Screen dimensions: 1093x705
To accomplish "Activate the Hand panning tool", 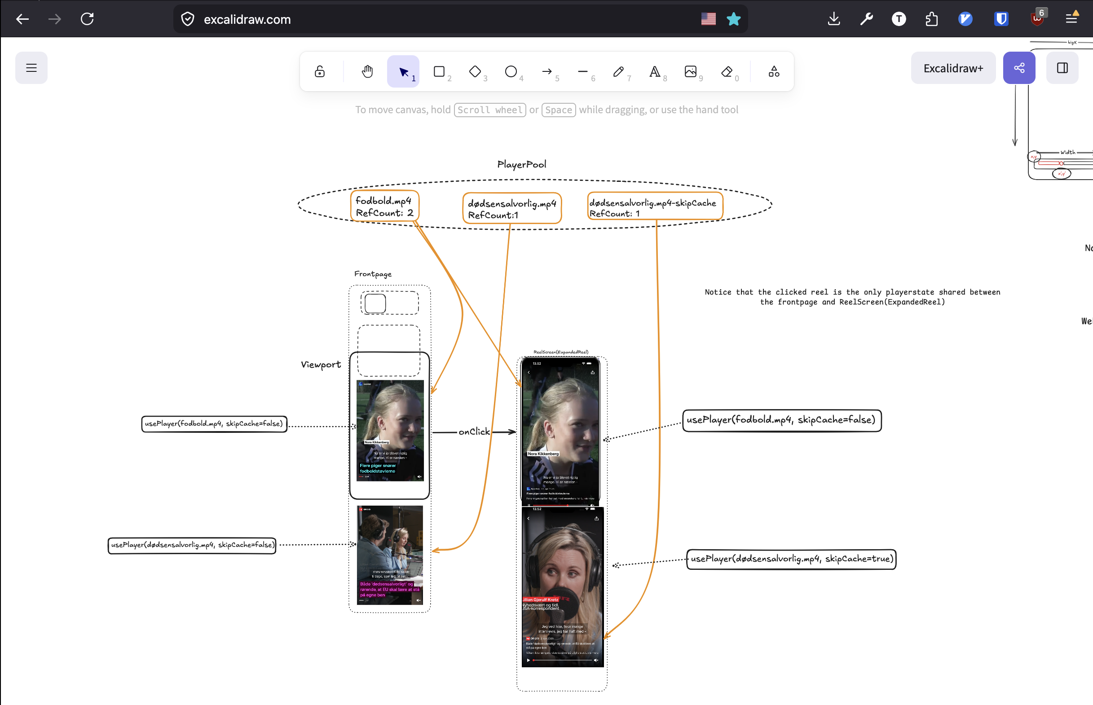I will coord(366,71).
